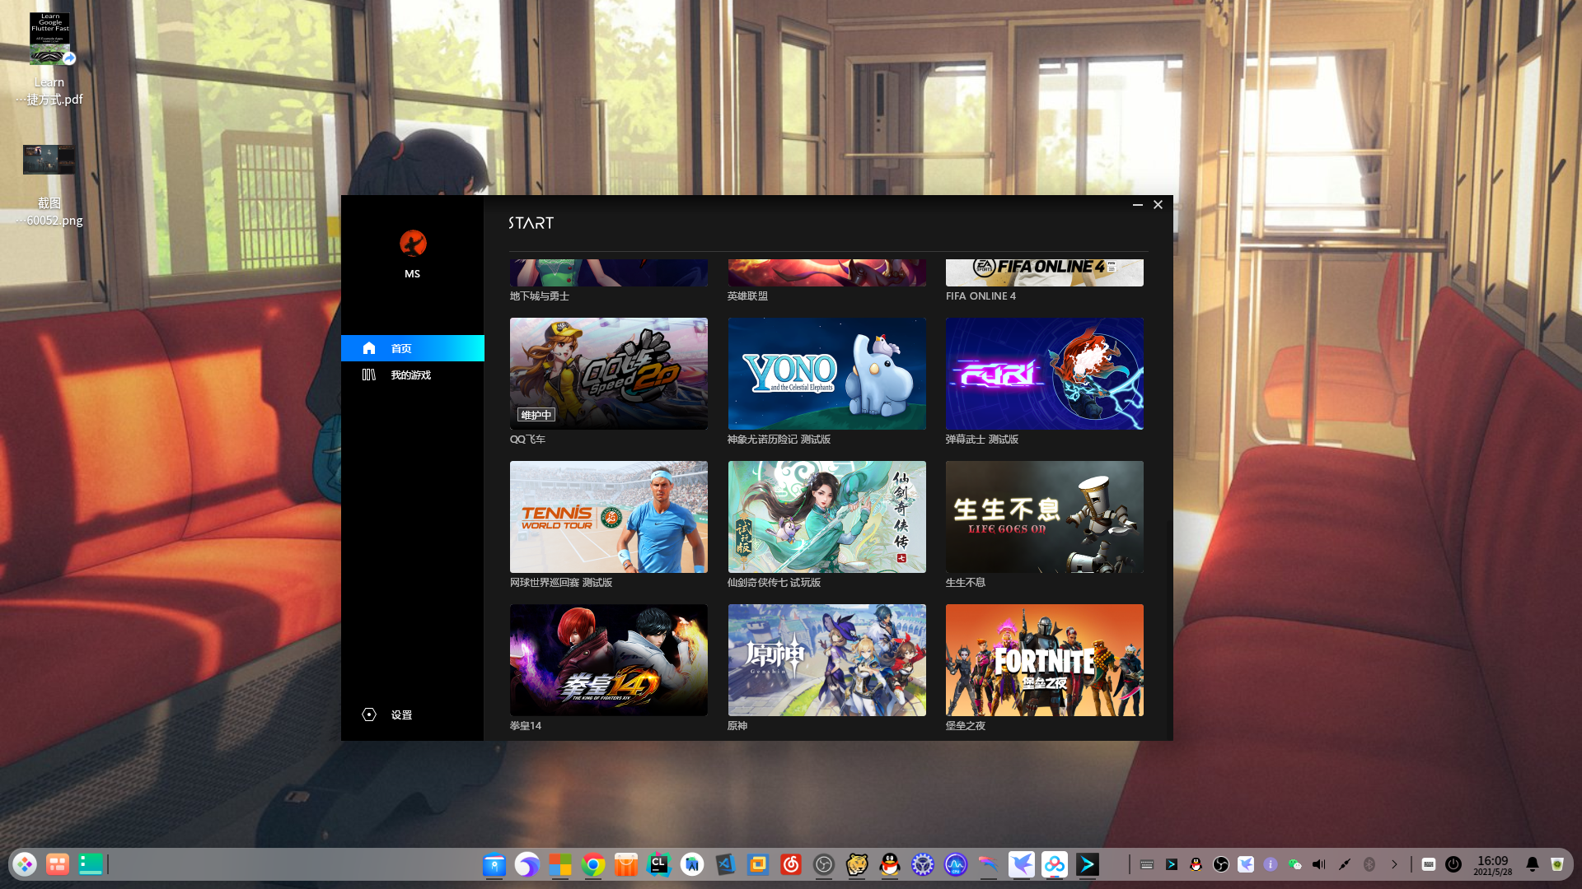This screenshot has width=1582, height=889.
Task: Open 我的游戏 library in the sidebar
Action: [412, 375]
